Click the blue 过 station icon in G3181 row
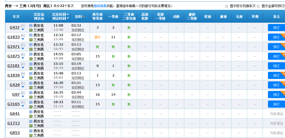 [x=31, y=64]
